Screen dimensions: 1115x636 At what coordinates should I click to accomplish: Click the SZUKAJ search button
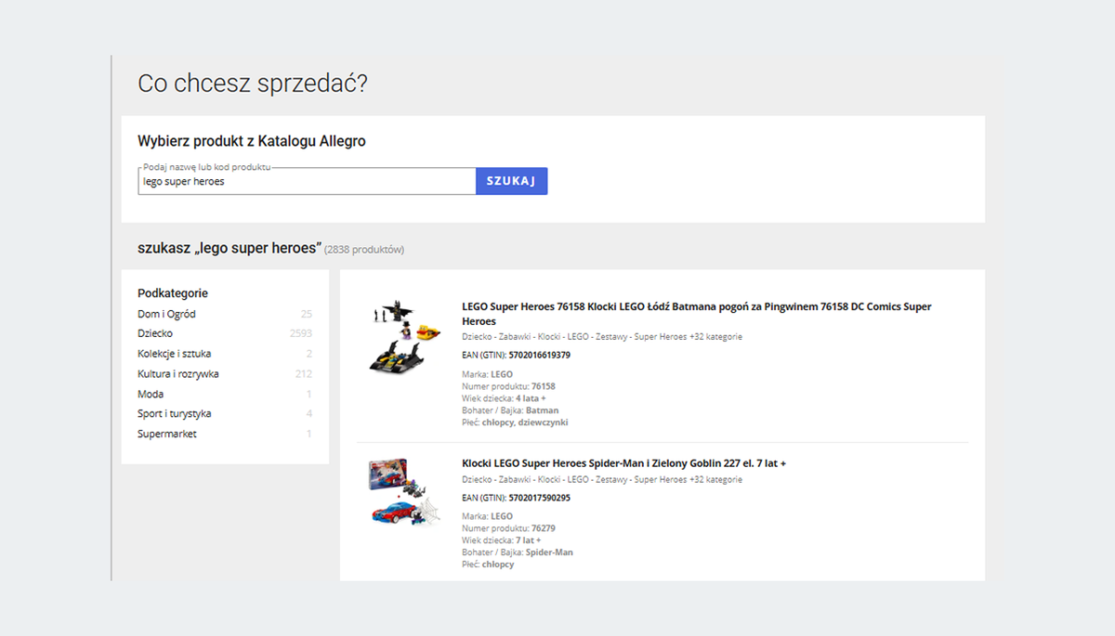point(511,181)
